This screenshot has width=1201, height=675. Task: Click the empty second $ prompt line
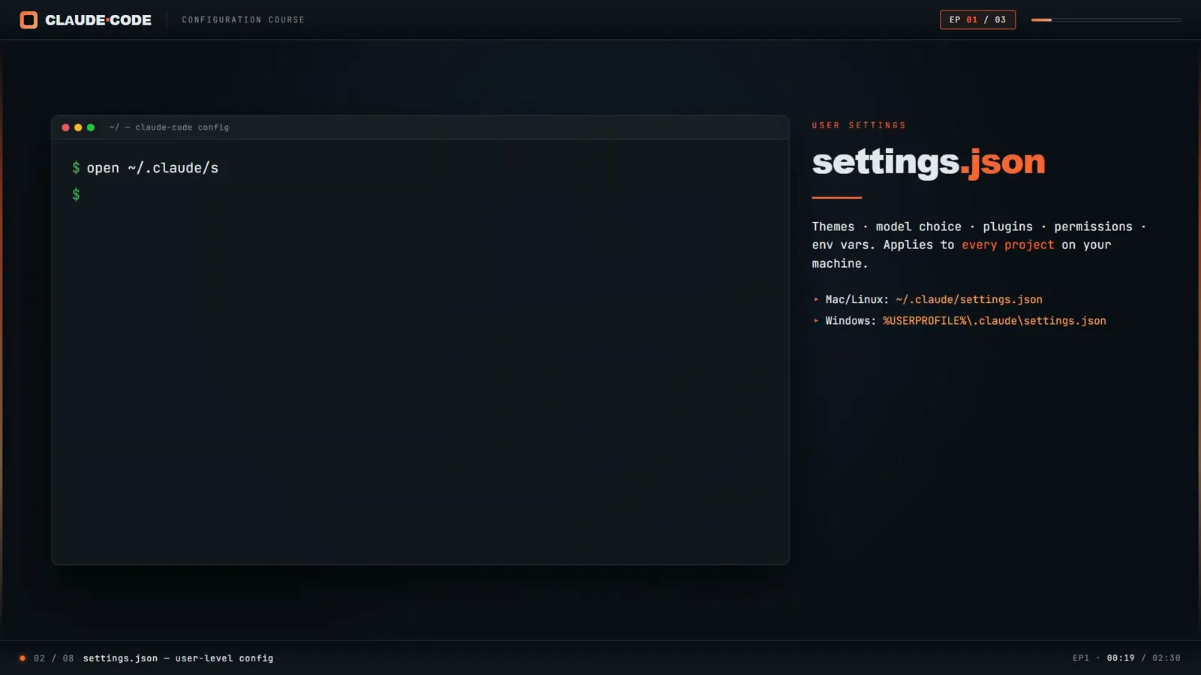(76, 195)
